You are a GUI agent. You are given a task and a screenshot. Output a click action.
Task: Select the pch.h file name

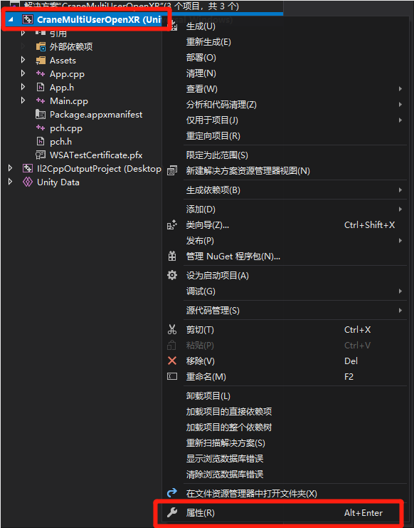(61, 141)
